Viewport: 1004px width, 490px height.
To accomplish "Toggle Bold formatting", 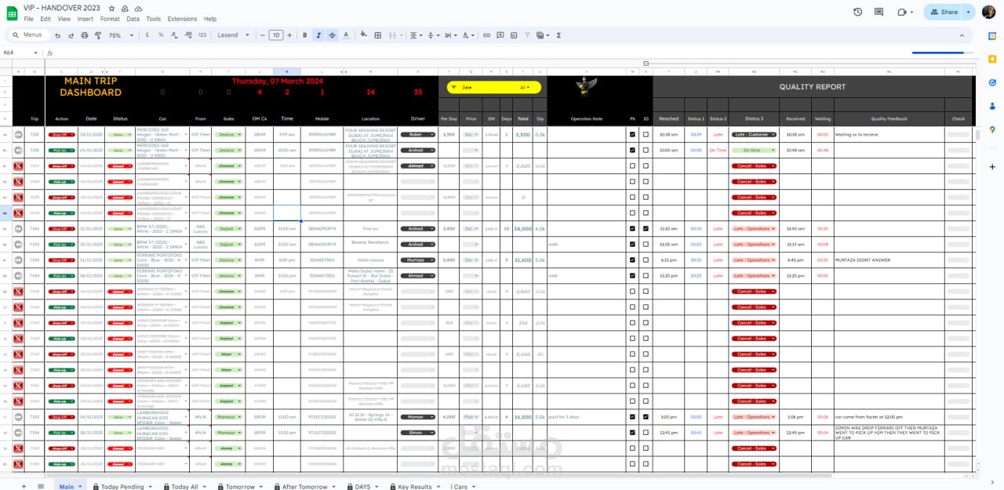I will [x=304, y=35].
